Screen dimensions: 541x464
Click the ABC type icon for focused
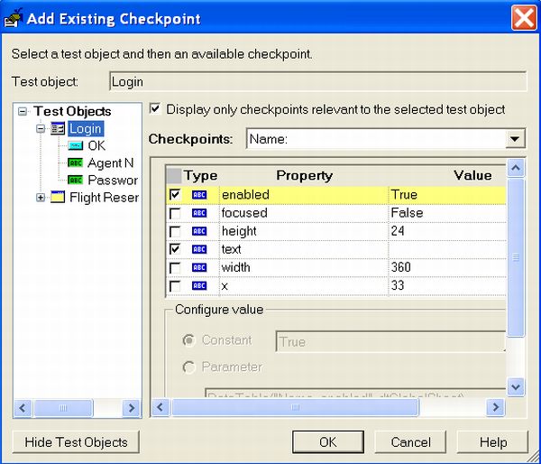[199, 213]
